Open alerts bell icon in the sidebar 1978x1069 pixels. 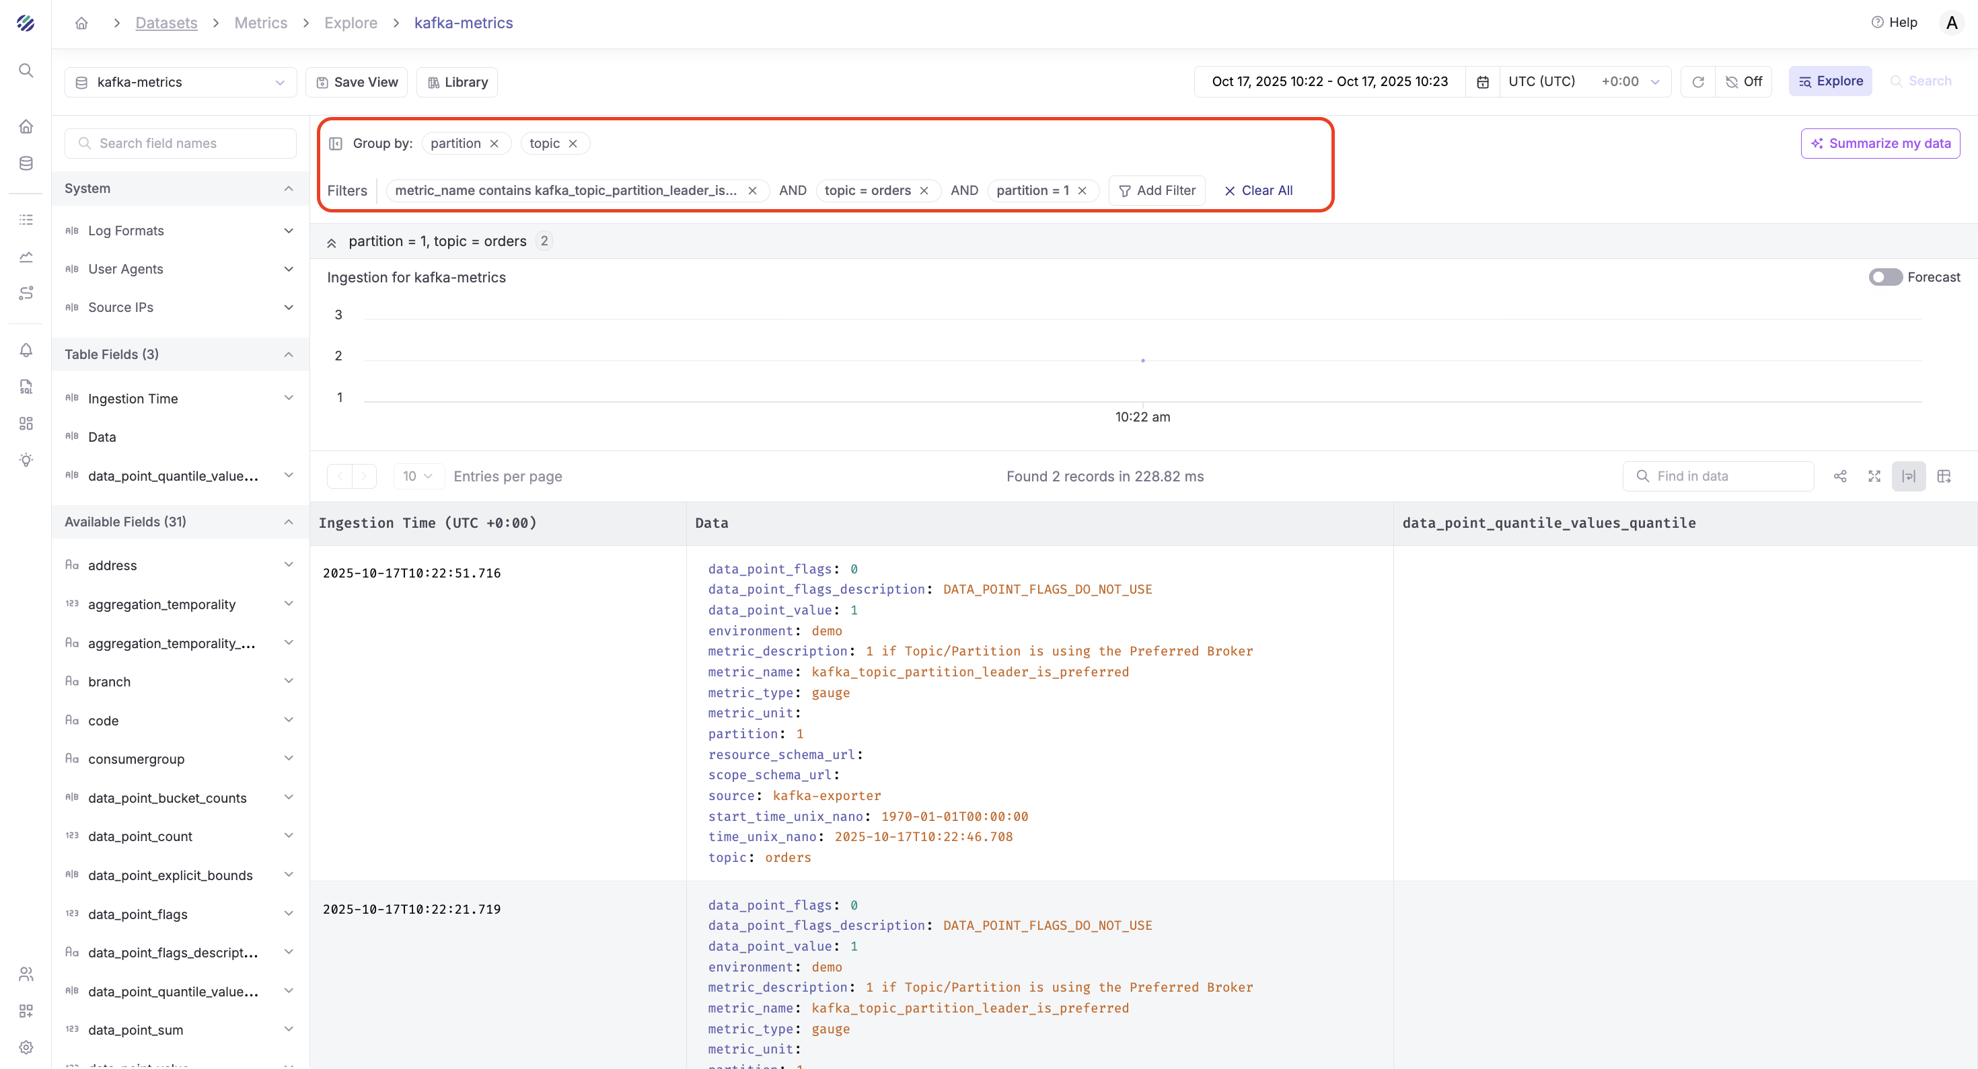pos(26,350)
